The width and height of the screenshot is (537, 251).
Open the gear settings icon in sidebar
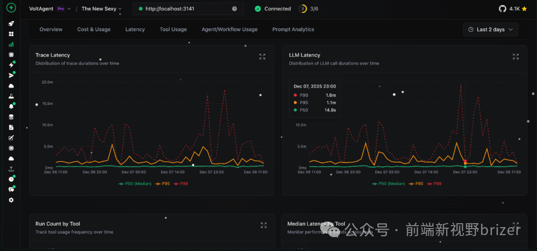(x=11, y=200)
